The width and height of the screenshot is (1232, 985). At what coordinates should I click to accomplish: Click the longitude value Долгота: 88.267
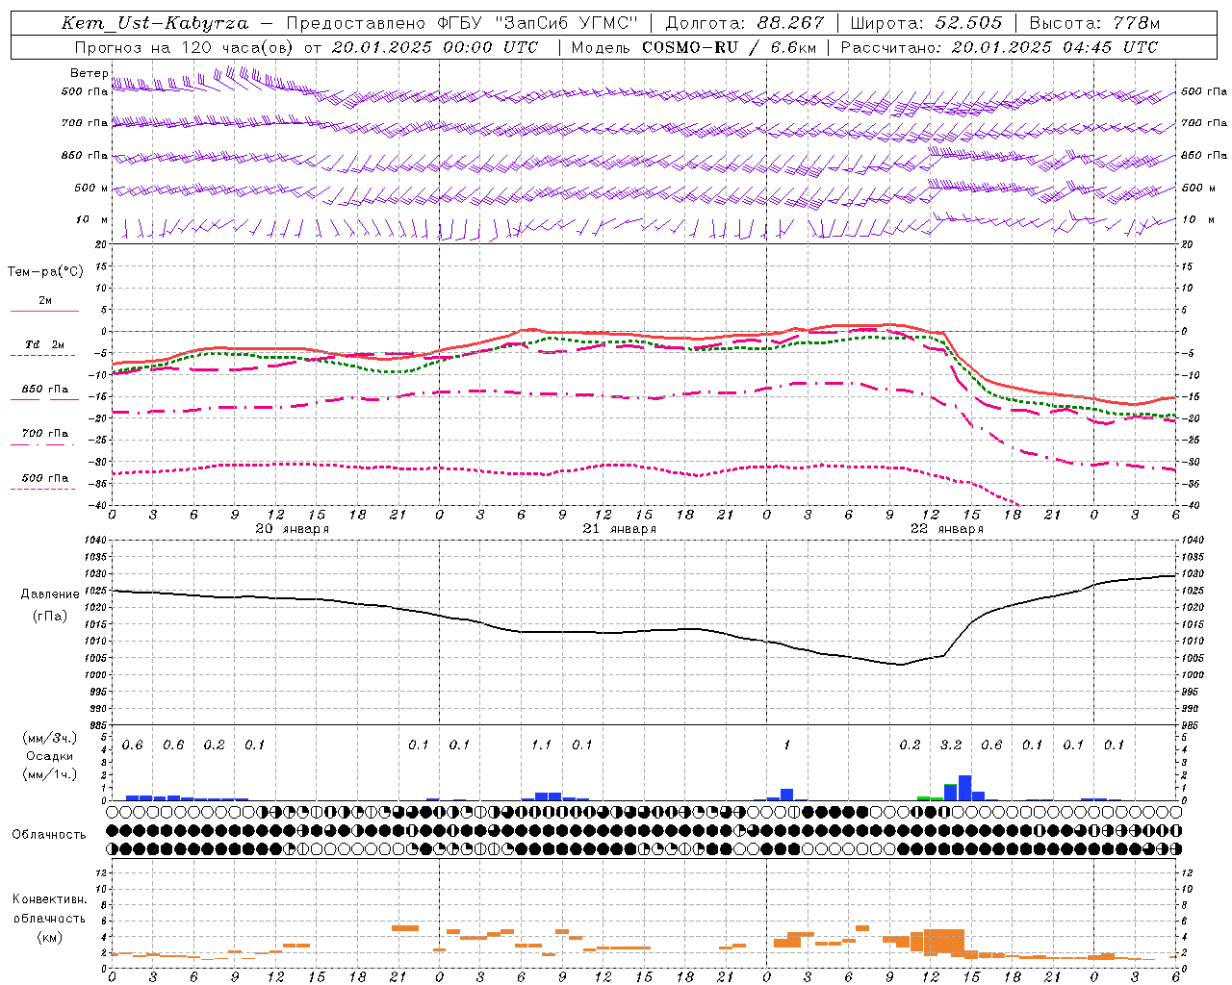coord(745,23)
